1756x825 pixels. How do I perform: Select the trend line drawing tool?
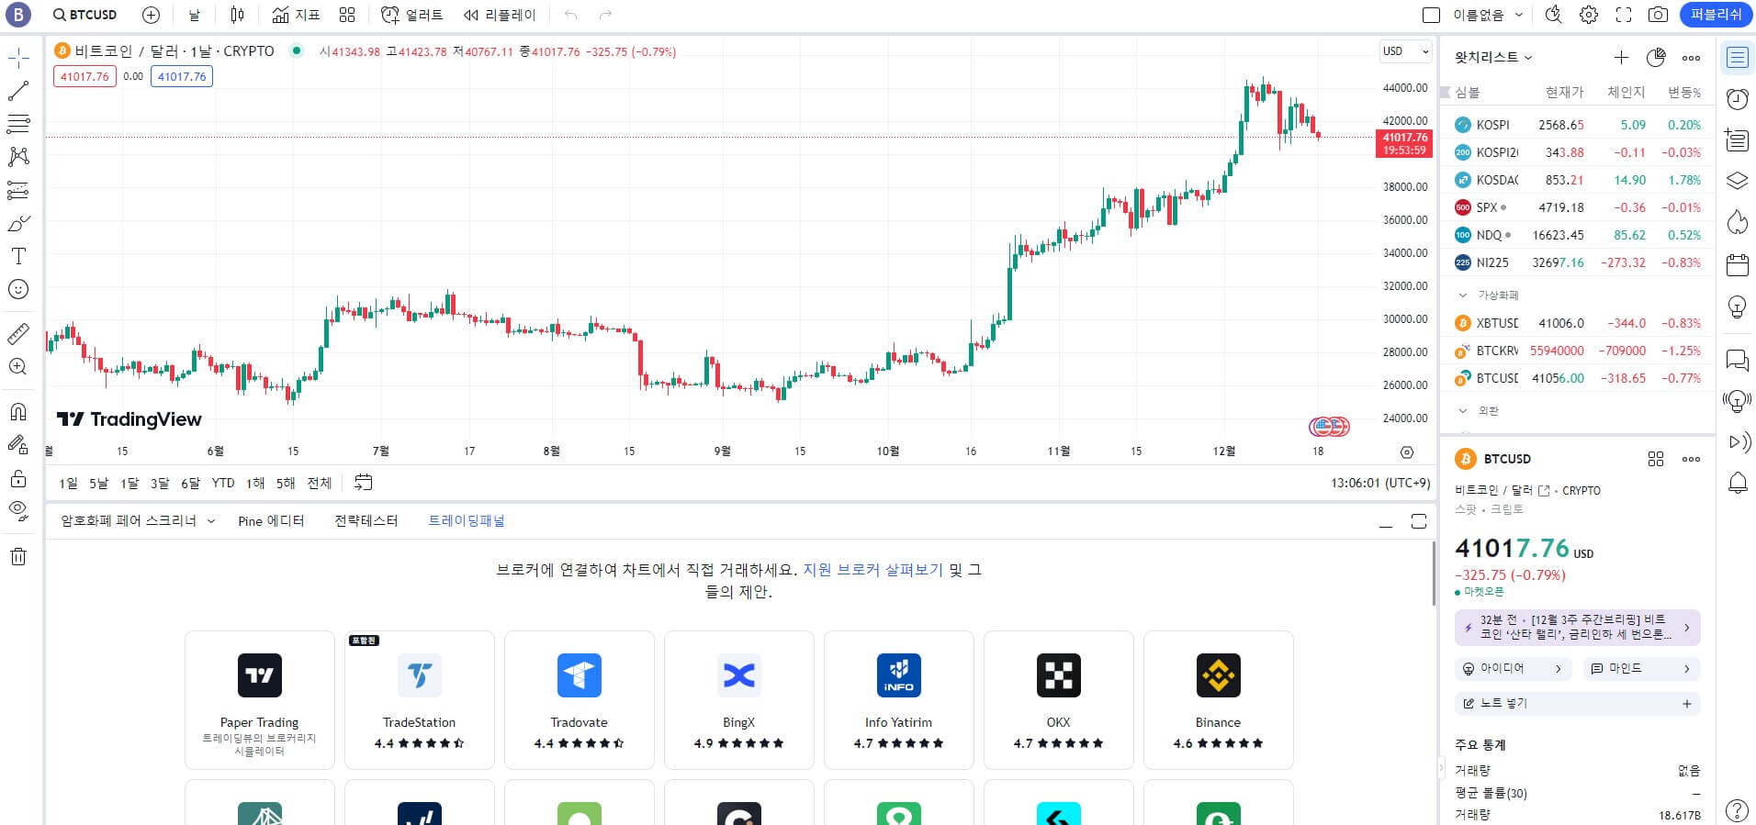pyautogui.click(x=18, y=91)
